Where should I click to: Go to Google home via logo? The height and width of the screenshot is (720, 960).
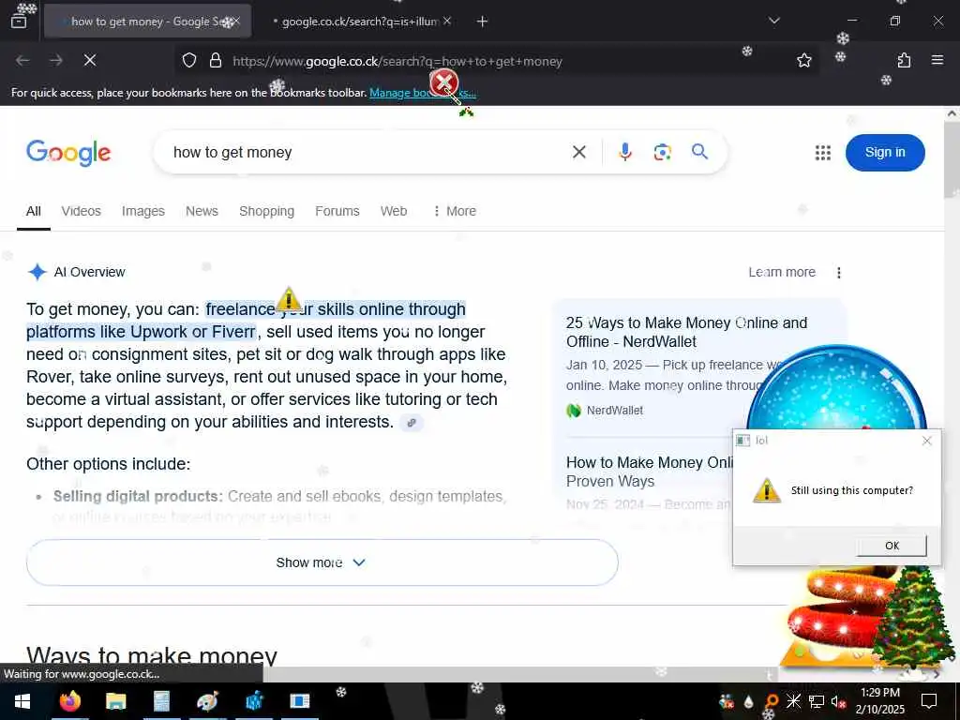pyautogui.click(x=68, y=153)
